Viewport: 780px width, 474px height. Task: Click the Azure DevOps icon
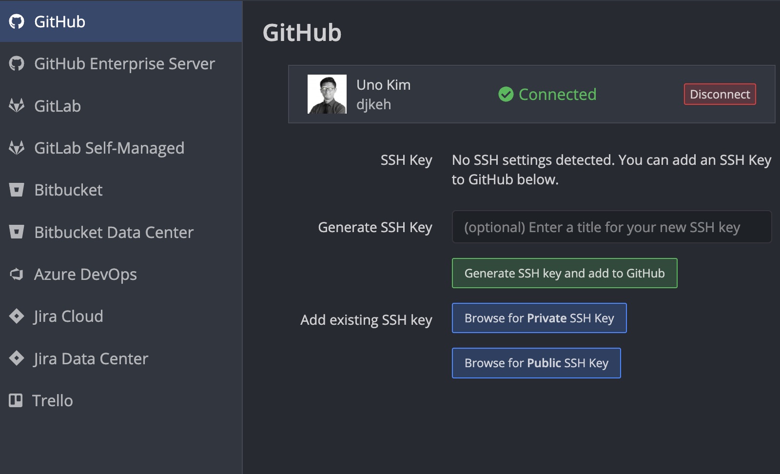point(17,274)
